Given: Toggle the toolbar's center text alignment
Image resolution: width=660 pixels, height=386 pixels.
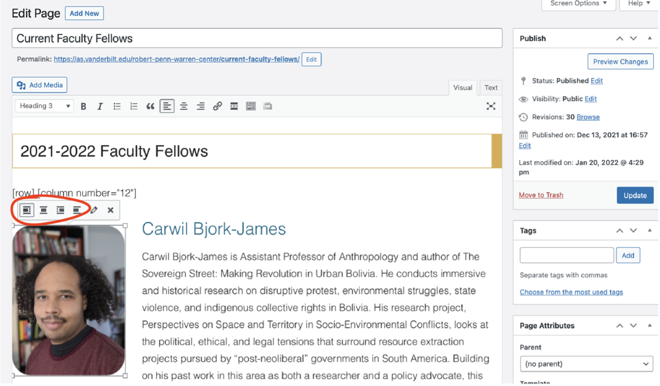Looking at the screenshot, I should point(184,106).
